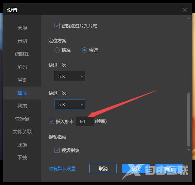Click the 恢复默认设置 link
This screenshot has width=195, height=185.
(62, 169)
